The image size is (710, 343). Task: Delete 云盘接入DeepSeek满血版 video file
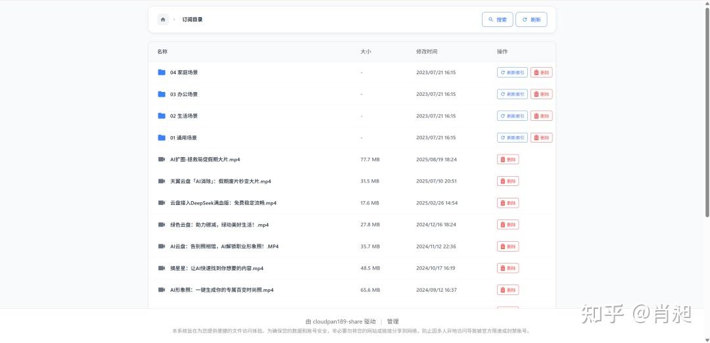coord(508,203)
